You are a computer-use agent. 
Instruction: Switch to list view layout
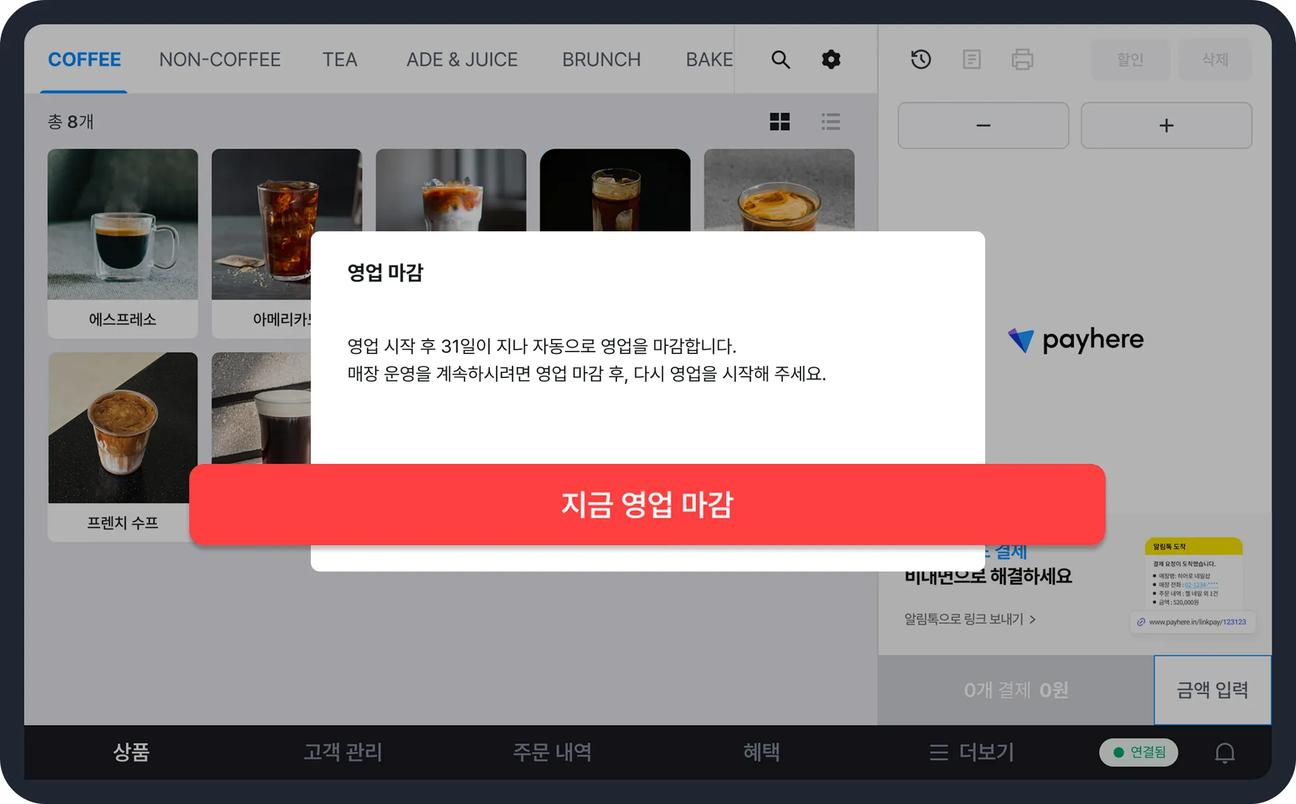(x=830, y=121)
